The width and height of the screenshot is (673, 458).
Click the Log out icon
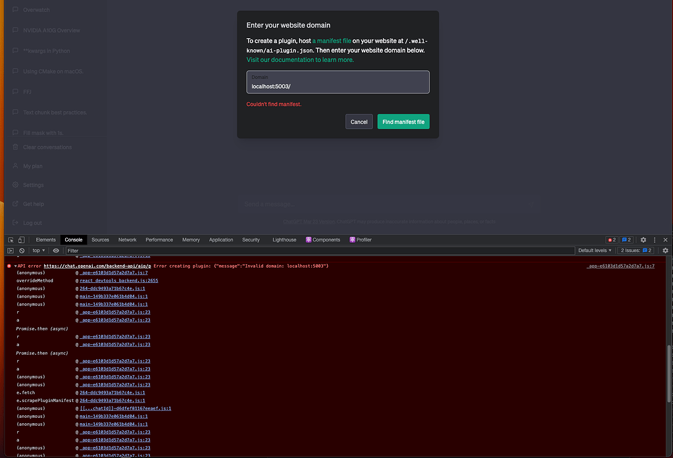click(x=14, y=222)
